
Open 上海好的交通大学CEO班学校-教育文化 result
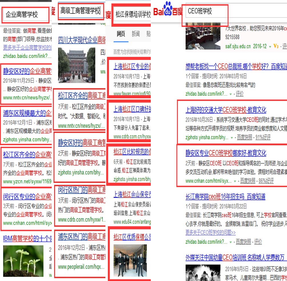click(x=226, y=110)
